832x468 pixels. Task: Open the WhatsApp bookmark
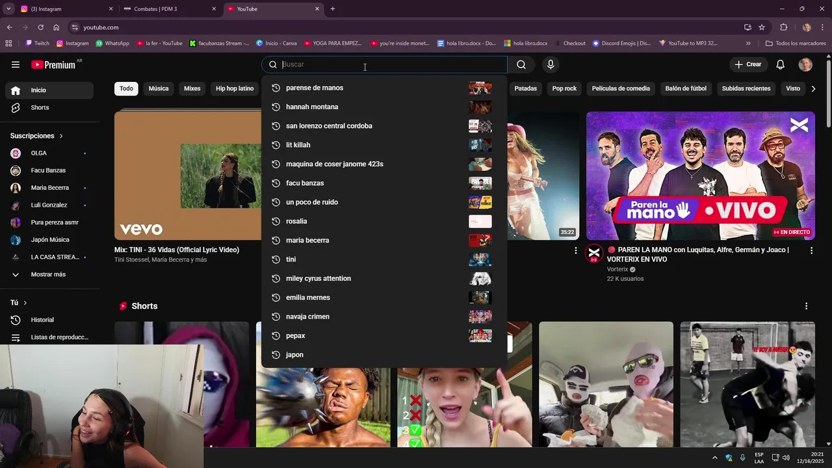(112, 44)
